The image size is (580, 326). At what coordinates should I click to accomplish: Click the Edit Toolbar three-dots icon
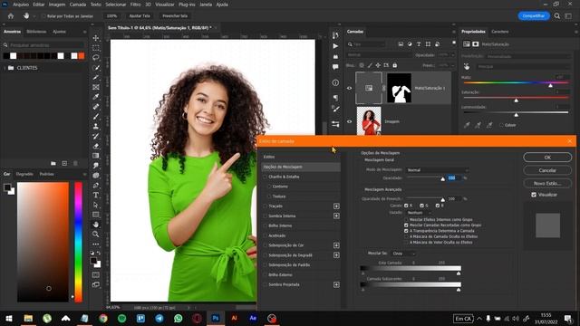[96, 244]
